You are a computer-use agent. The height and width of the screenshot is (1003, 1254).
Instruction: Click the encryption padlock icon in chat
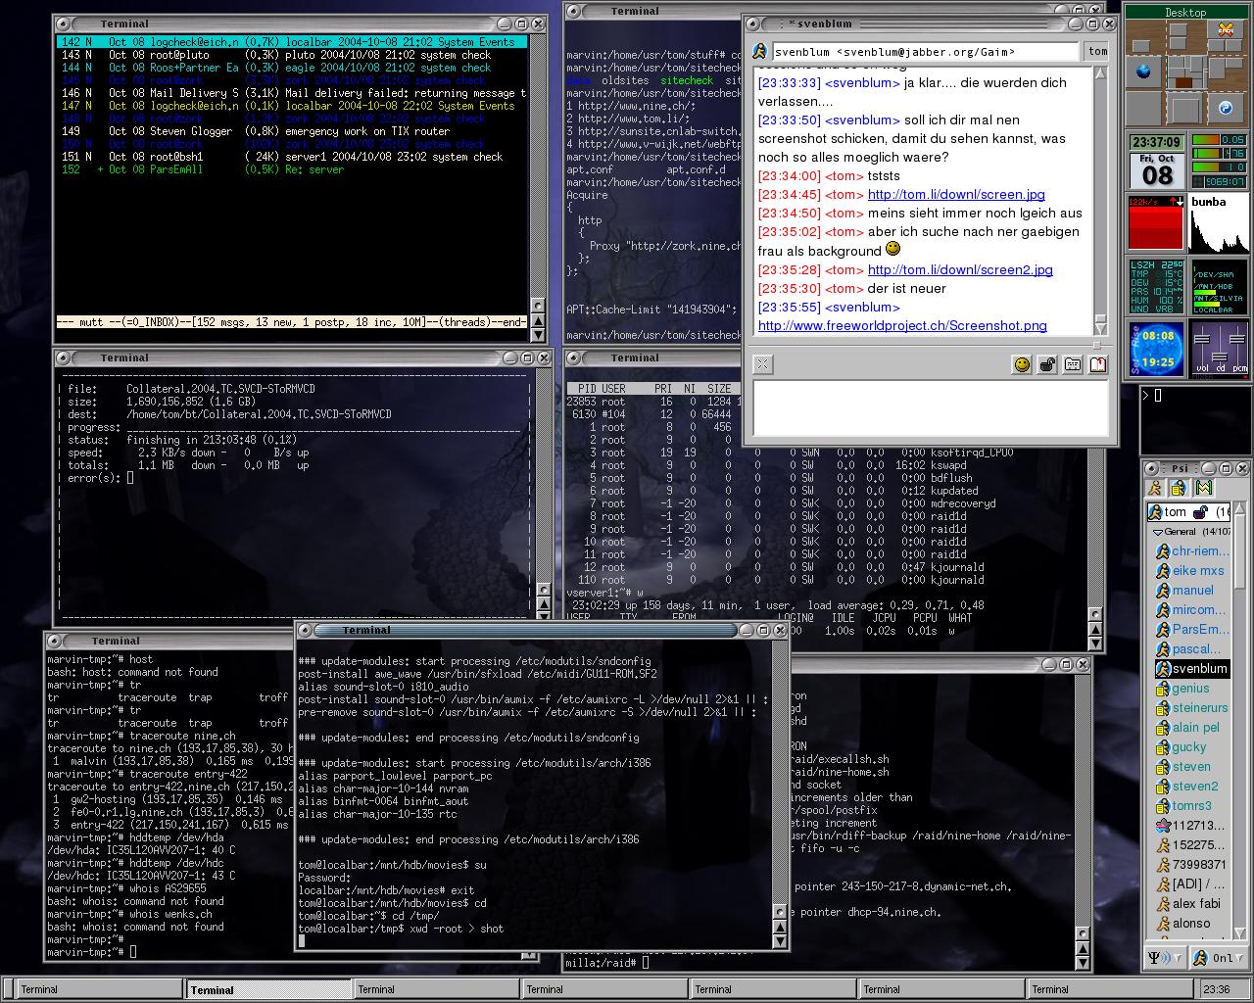tap(1047, 364)
